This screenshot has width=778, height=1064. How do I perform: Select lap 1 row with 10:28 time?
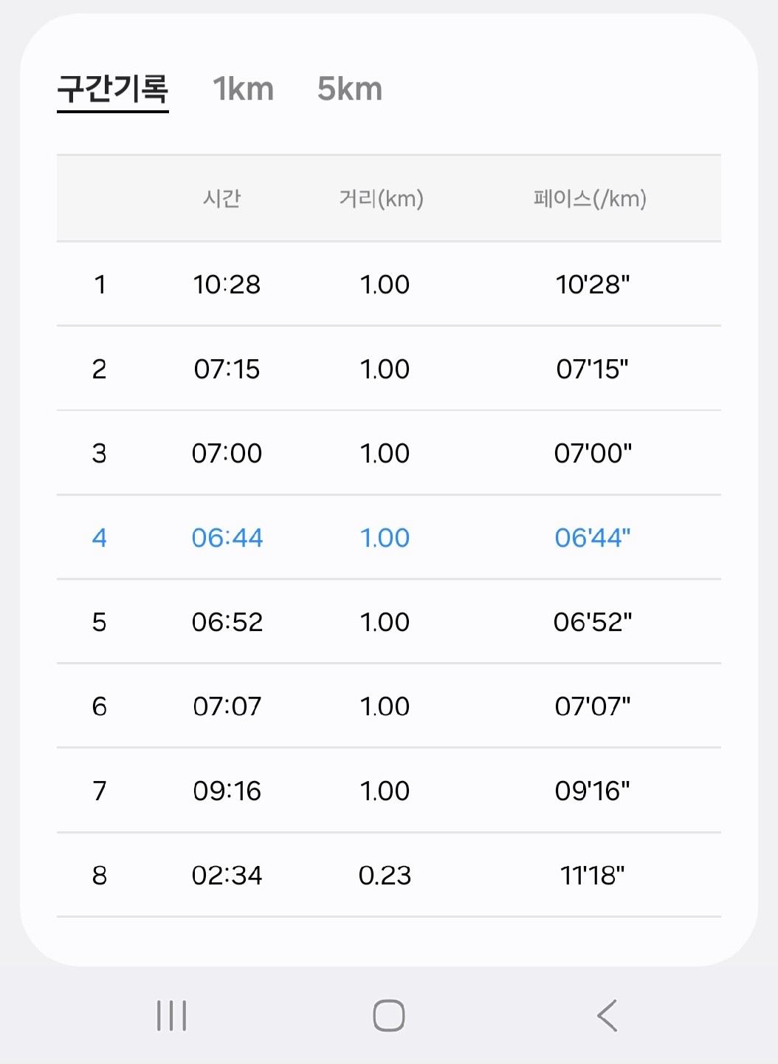[x=227, y=284]
